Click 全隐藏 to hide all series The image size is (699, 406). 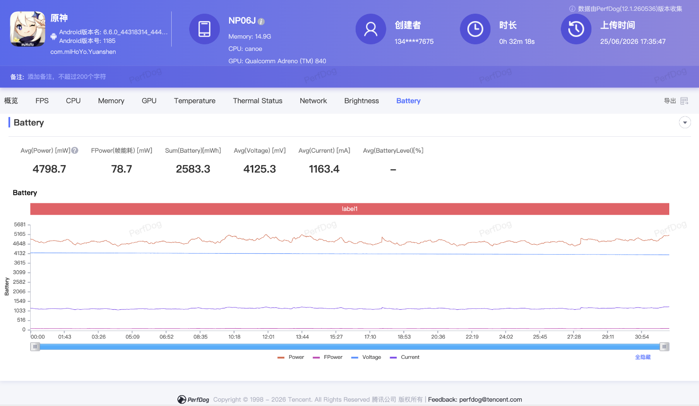coord(642,357)
